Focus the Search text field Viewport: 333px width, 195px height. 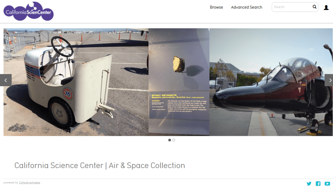tap(291, 7)
